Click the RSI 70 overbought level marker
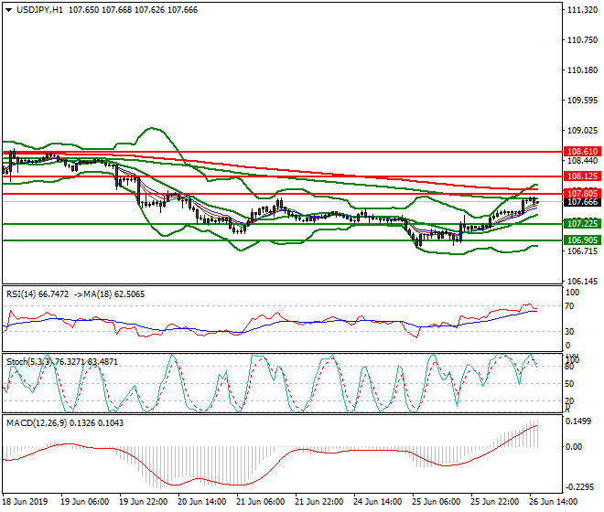The height and width of the screenshot is (512, 604). (x=569, y=306)
